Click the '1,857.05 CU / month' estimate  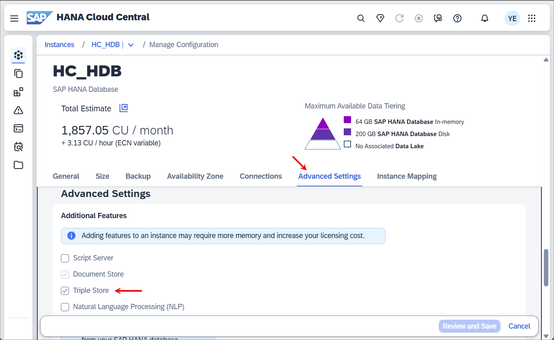coord(117,130)
